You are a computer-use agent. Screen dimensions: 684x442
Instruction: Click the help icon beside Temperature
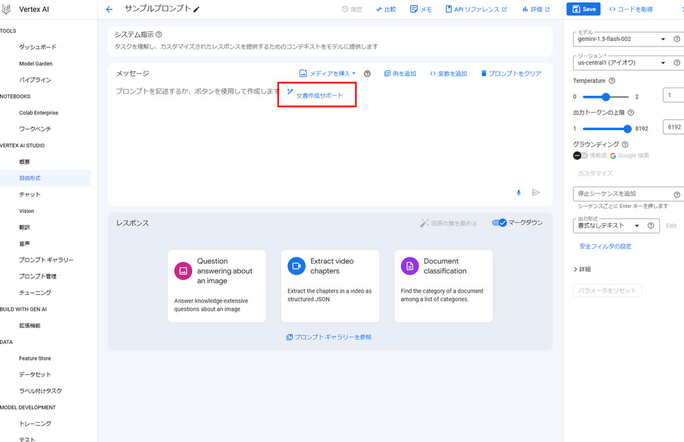[611, 81]
